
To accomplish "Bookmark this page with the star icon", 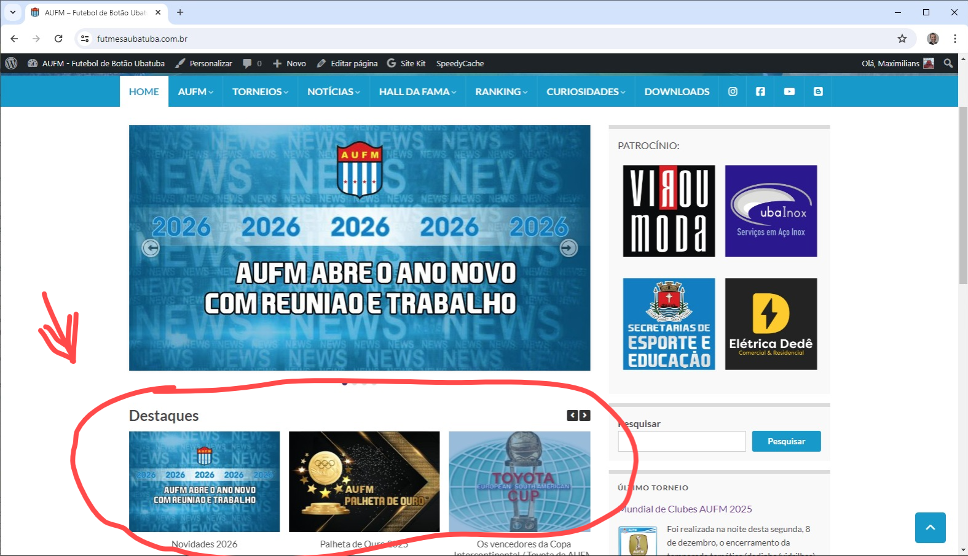I will click(902, 39).
